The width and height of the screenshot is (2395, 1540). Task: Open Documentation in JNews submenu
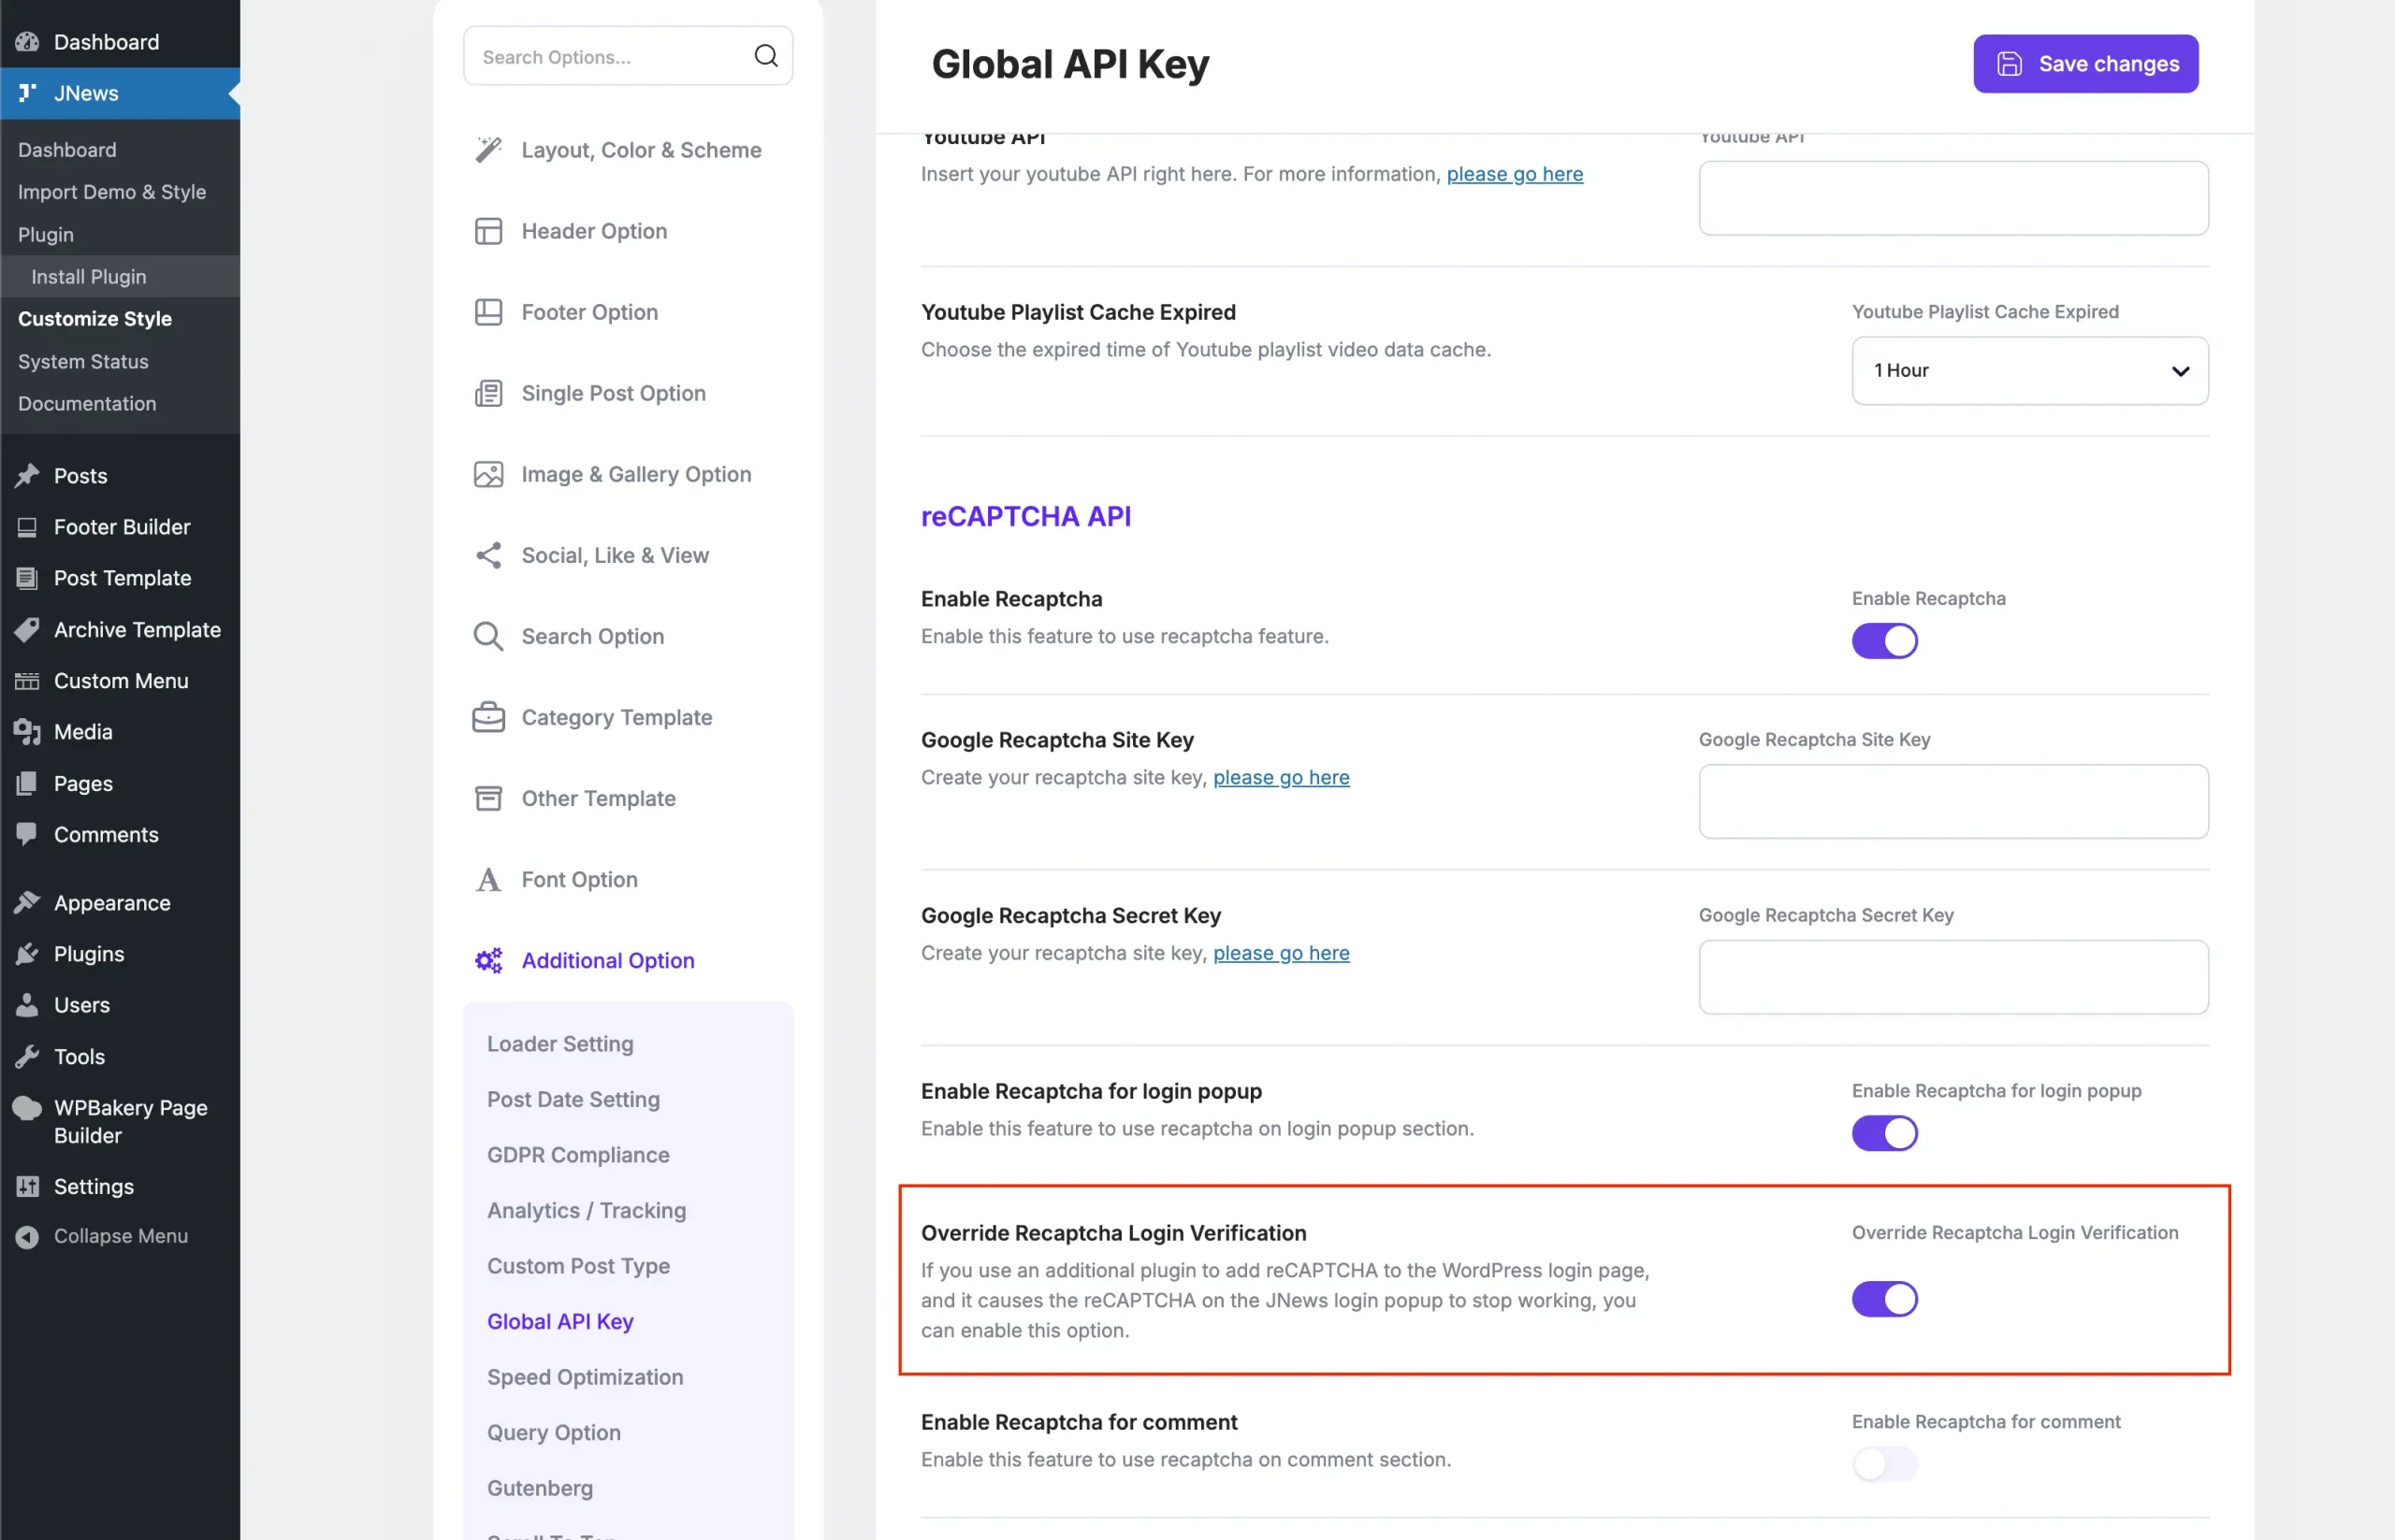pyautogui.click(x=87, y=404)
